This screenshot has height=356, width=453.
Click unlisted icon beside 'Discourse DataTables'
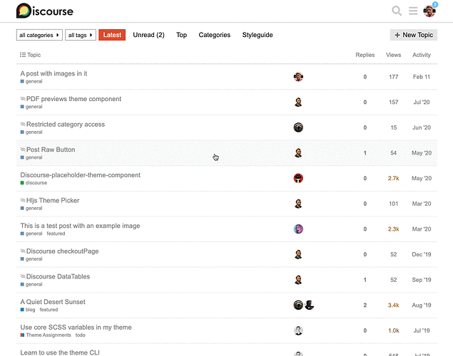click(x=23, y=276)
